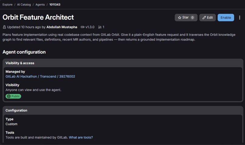Click the Custom type value

(12, 124)
